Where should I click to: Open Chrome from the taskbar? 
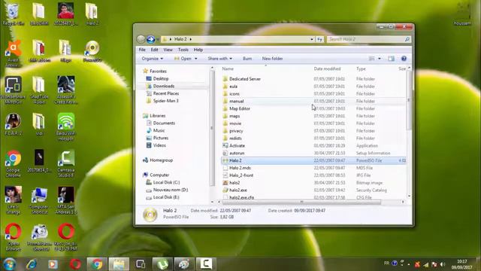click(97, 264)
